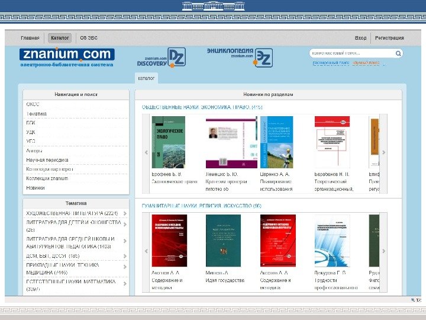Open Лемешко book cover with portrait
The image size is (426, 320).
click(231, 142)
